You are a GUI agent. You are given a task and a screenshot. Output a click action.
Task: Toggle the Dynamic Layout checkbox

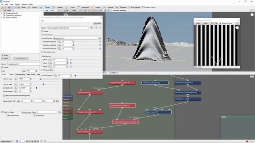click(143, 8)
